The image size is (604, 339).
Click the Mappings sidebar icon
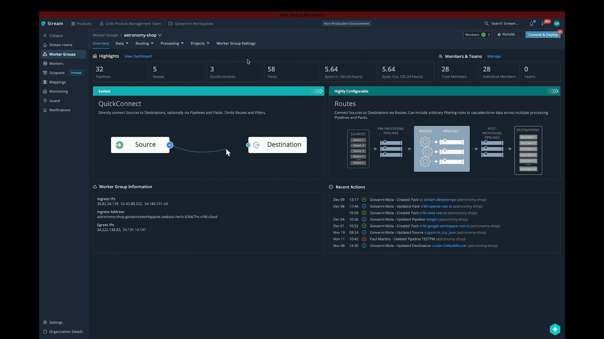pyautogui.click(x=45, y=82)
